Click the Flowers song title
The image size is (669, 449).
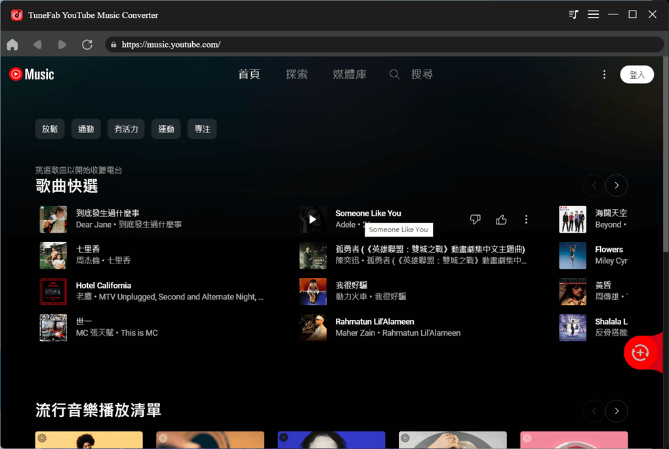(x=609, y=250)
